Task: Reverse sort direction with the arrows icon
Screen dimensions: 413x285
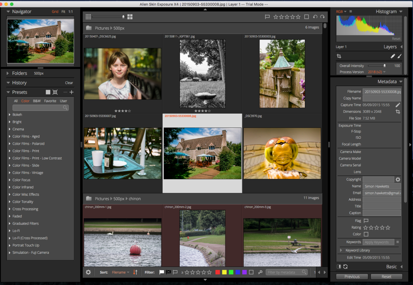Action: [135, 272]
